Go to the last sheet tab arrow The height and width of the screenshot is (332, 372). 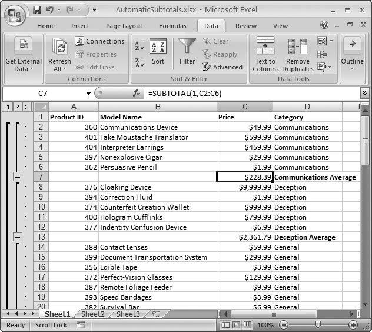coord(33,314)
